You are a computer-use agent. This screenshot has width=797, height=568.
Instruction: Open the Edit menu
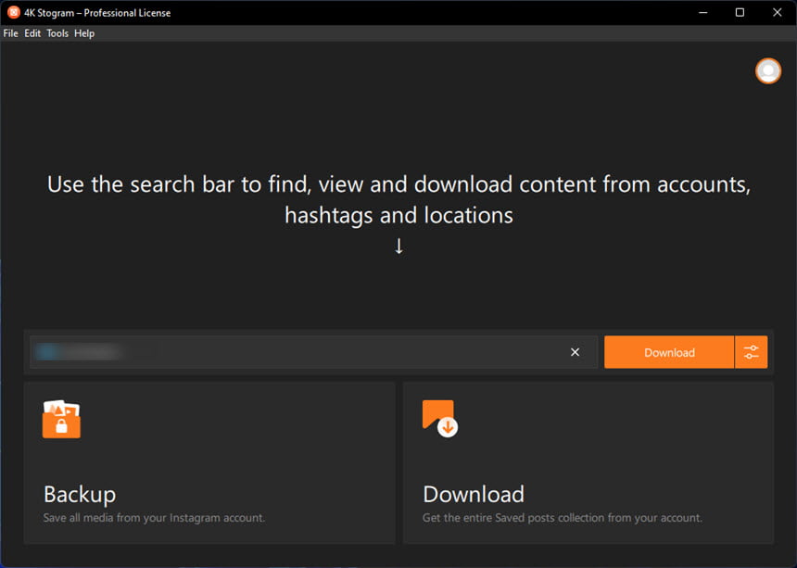(x=32, y=33)
